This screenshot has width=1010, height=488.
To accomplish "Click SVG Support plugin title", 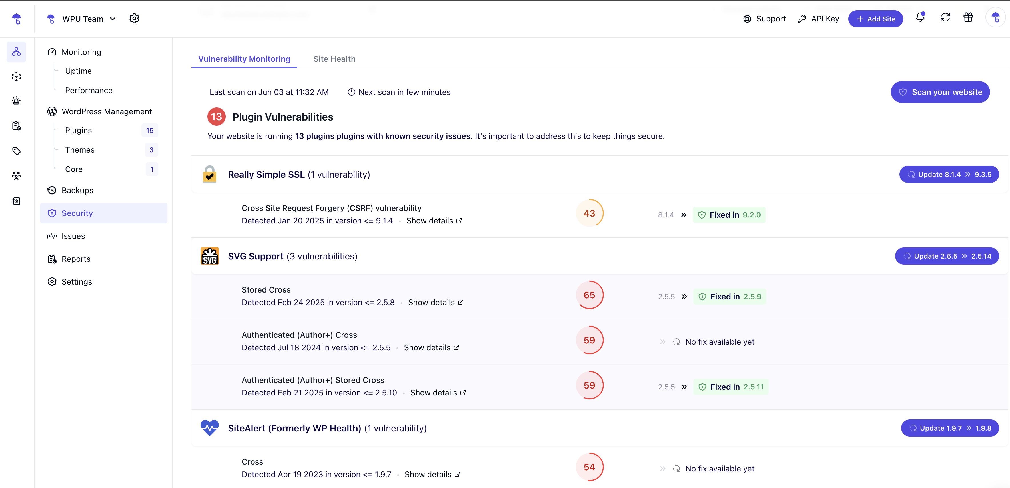I will 255,256.
